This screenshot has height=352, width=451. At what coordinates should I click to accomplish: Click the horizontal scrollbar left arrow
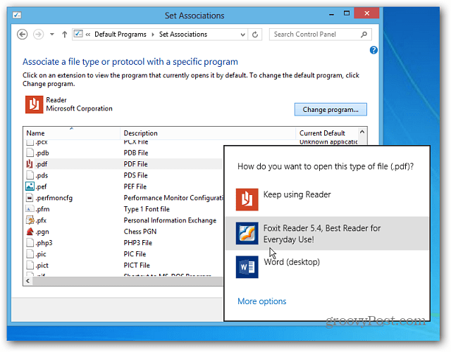[x=28, y=281]
